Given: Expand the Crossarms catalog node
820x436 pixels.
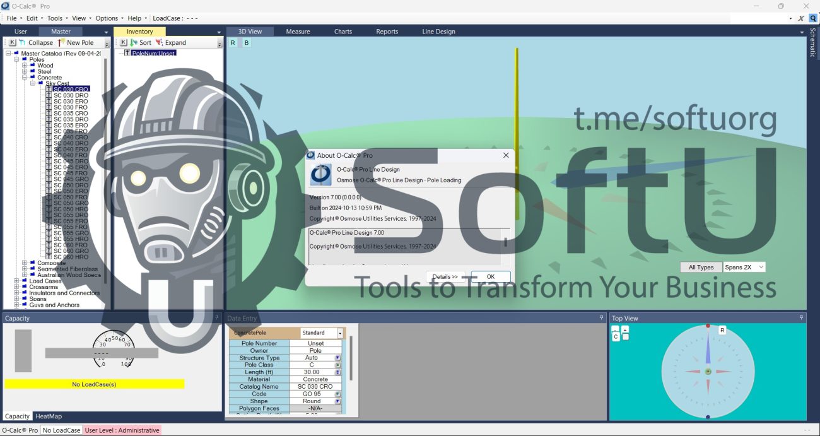Looking at the screenshot, I should click(16, 287).
